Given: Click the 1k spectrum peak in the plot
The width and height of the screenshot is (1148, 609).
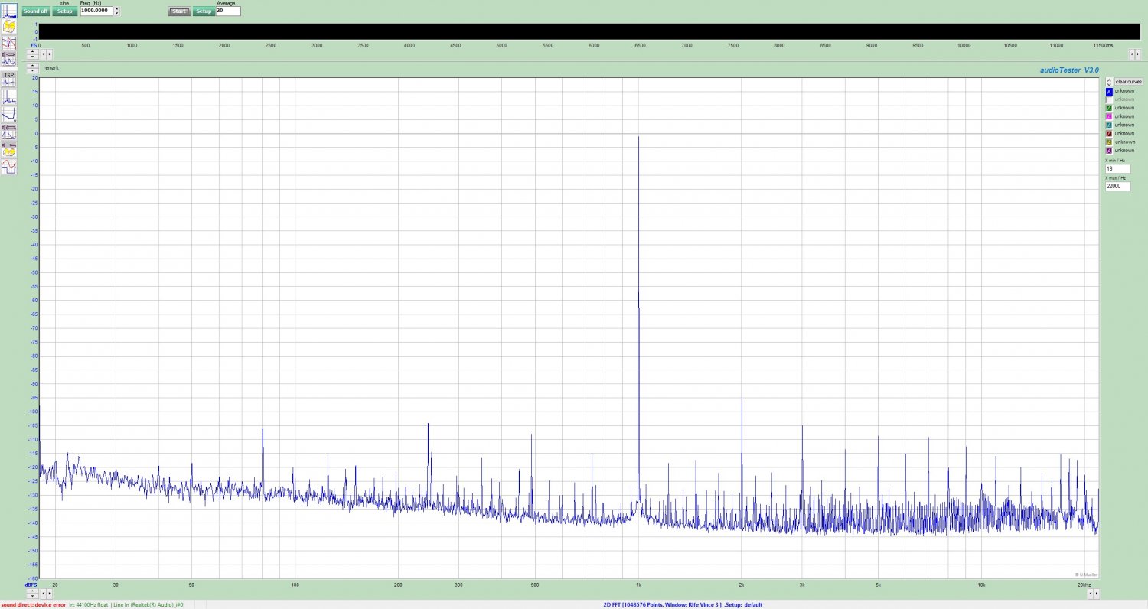Looking at the screenshot, I should click(638, 321).
